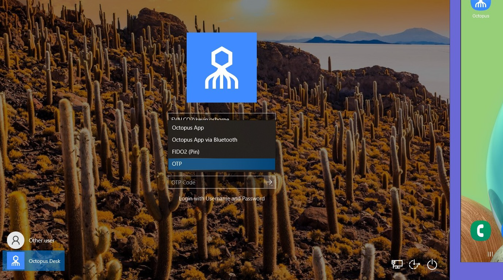Tap phone recent apps navigation button
Viewport: 503px width, 280px height.
pyautogui.click(x=490, y=254)
